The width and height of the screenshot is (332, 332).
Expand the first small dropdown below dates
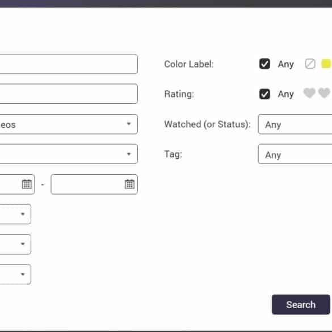15,215
